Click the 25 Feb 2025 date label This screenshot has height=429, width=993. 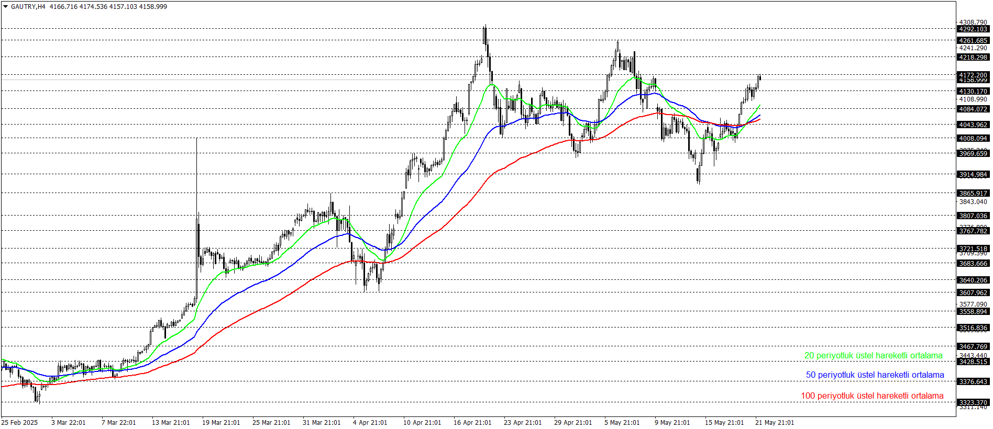(x=19, y=423)
